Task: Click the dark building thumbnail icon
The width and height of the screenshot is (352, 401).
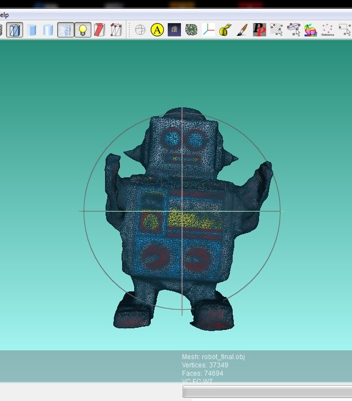Action: click(x=174, y=30)
